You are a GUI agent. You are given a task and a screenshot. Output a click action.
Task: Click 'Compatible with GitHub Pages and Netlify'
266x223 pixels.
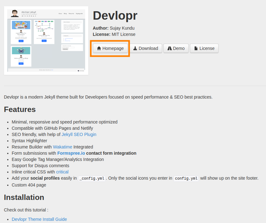pyautogui.click(x=52, y=128)
